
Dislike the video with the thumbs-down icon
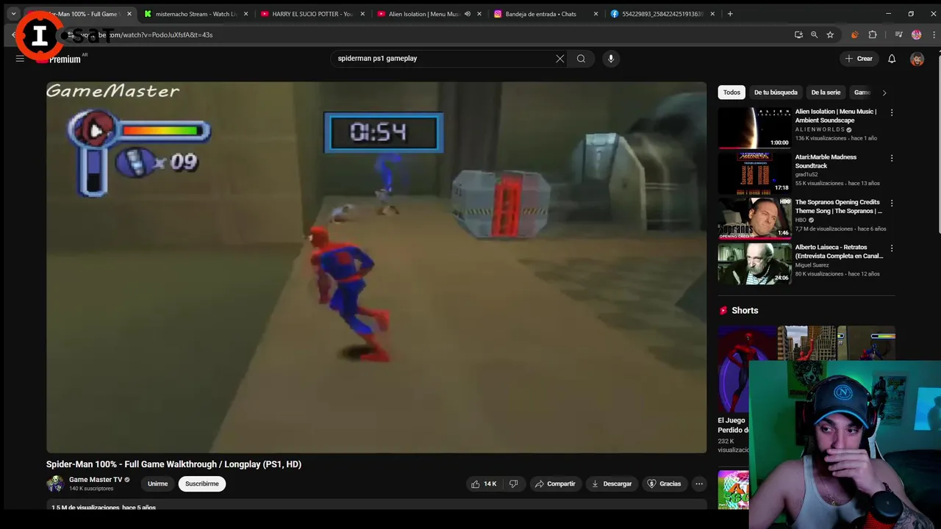(514, 483)
